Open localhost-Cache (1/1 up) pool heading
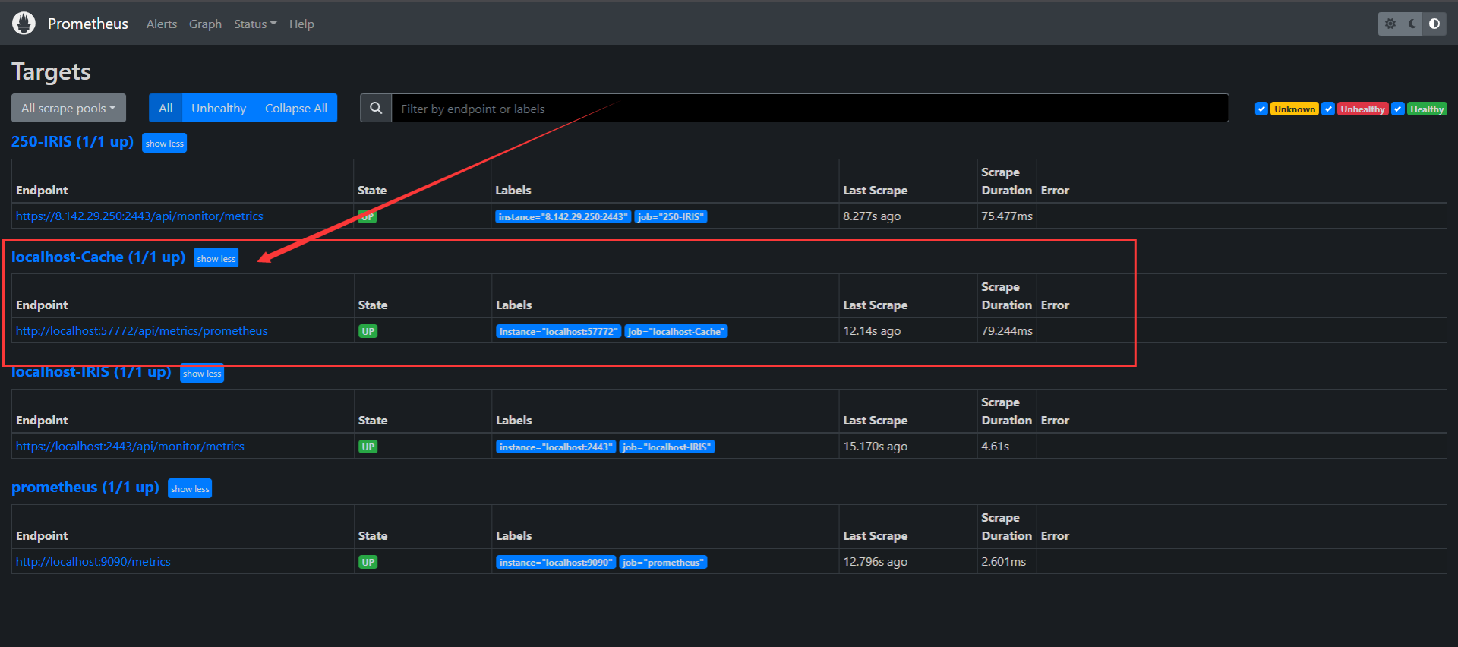Screen dimensions: 1458x647 pos(98,257)
